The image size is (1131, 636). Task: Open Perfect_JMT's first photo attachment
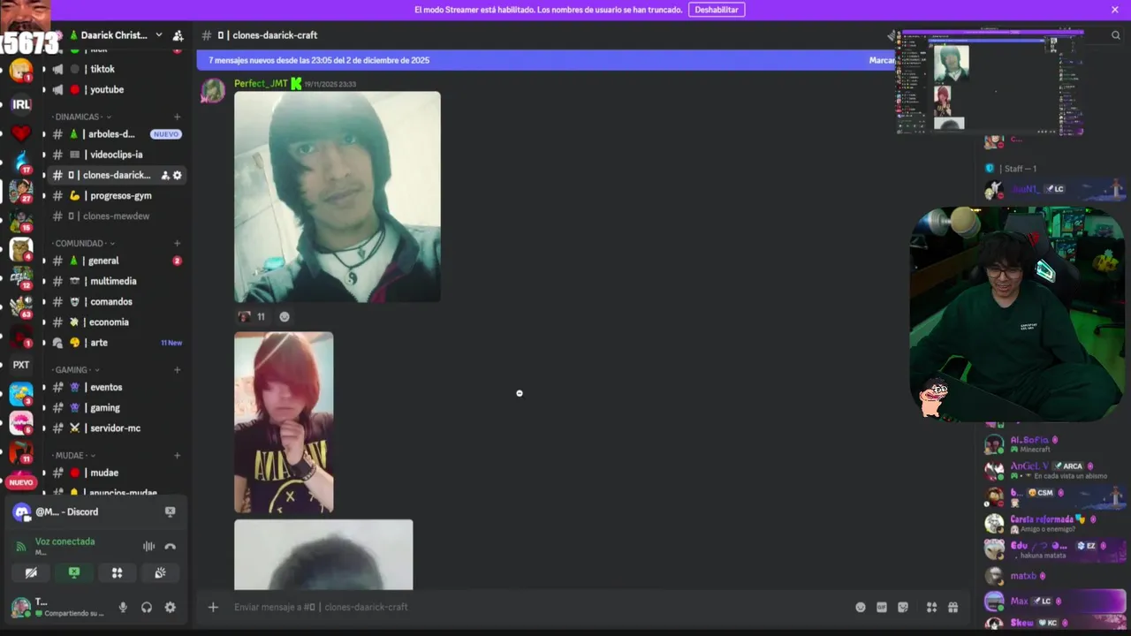tap(338, 197)
